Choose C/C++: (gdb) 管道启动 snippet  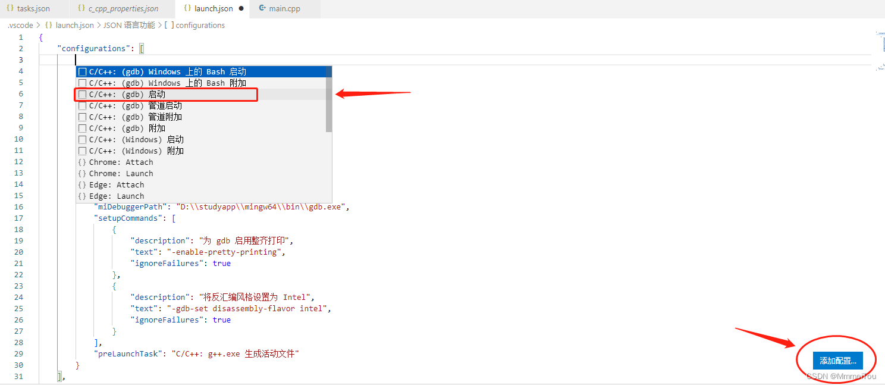(x=201, y=105)
